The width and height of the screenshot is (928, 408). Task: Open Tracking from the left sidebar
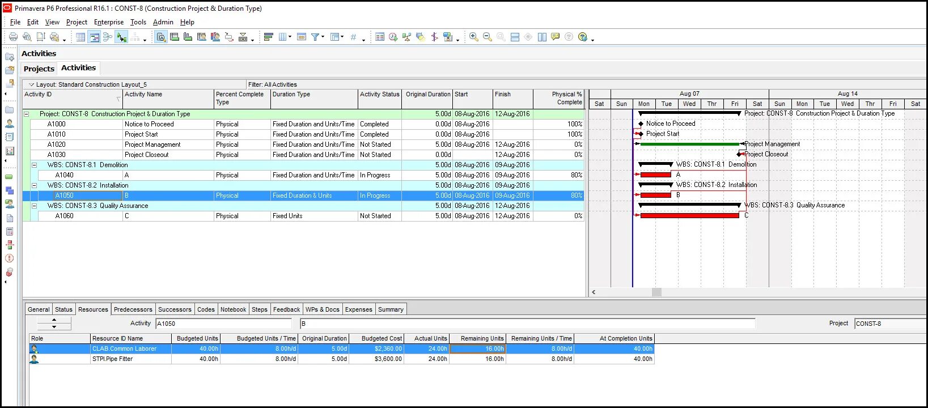click(10, 151)
